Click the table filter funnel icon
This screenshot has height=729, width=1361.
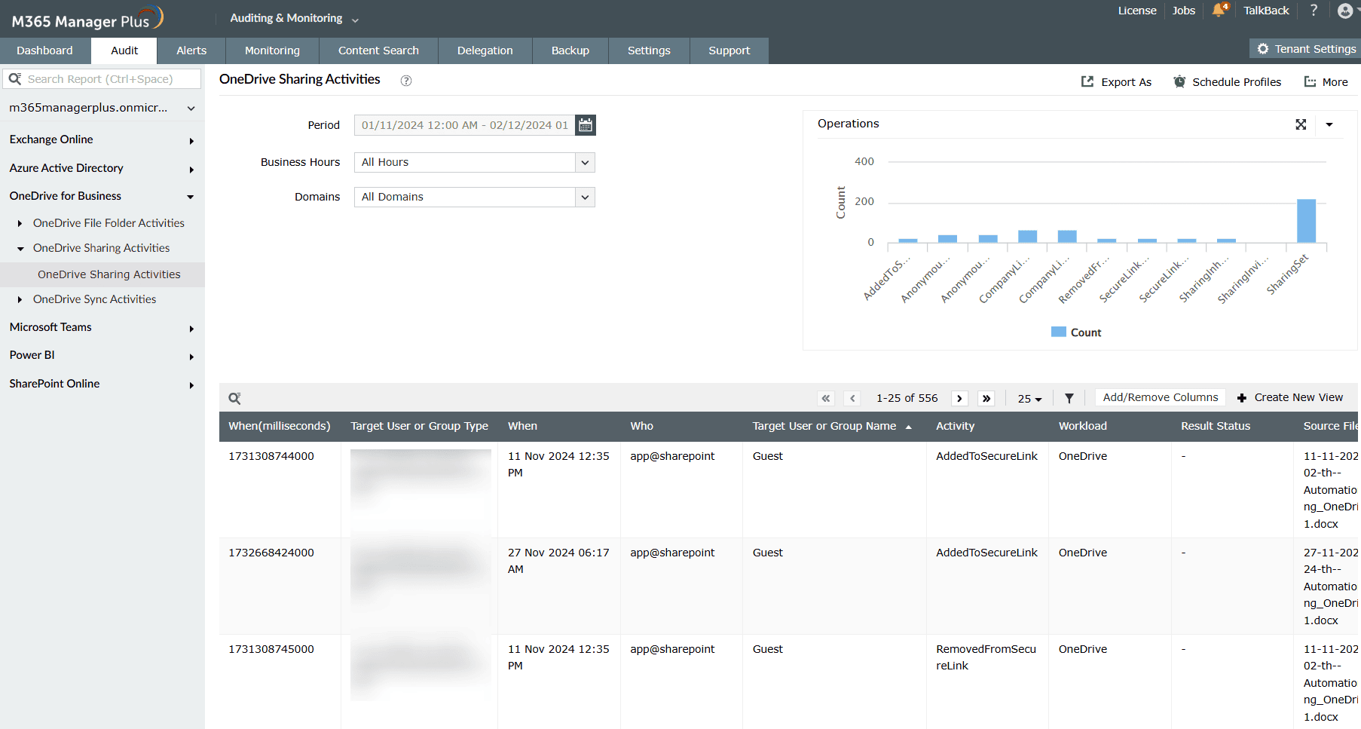click(1069, 398)
